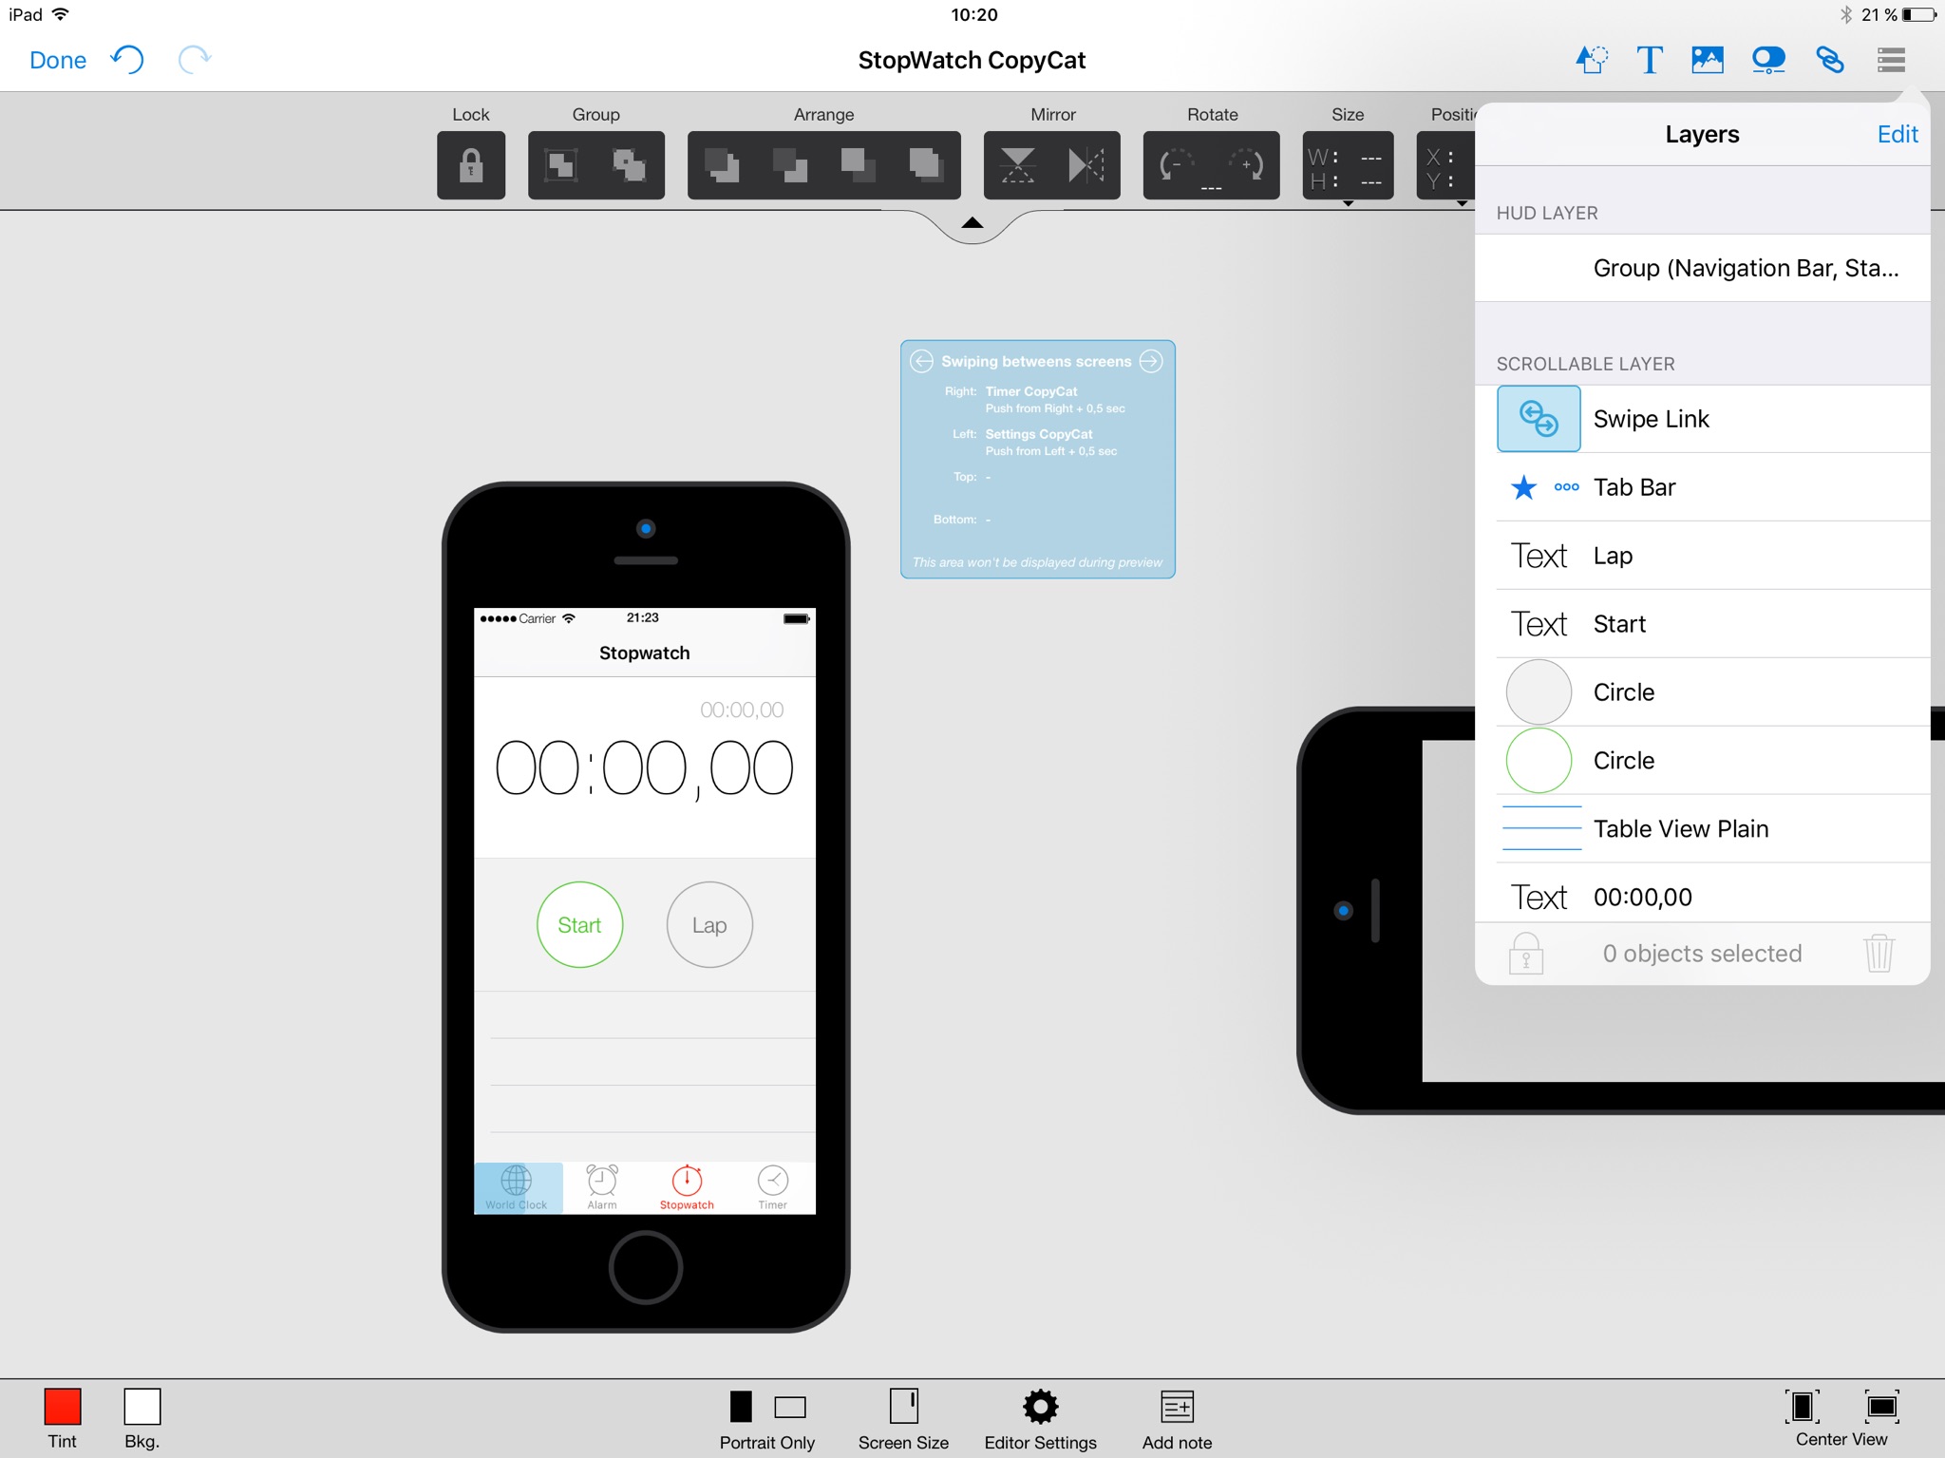The height and width of the screenshot is (1458, 1945).
Task: Tap Edit in the Layers panel
Action: pyautogui.click(x=1898, y=134)
